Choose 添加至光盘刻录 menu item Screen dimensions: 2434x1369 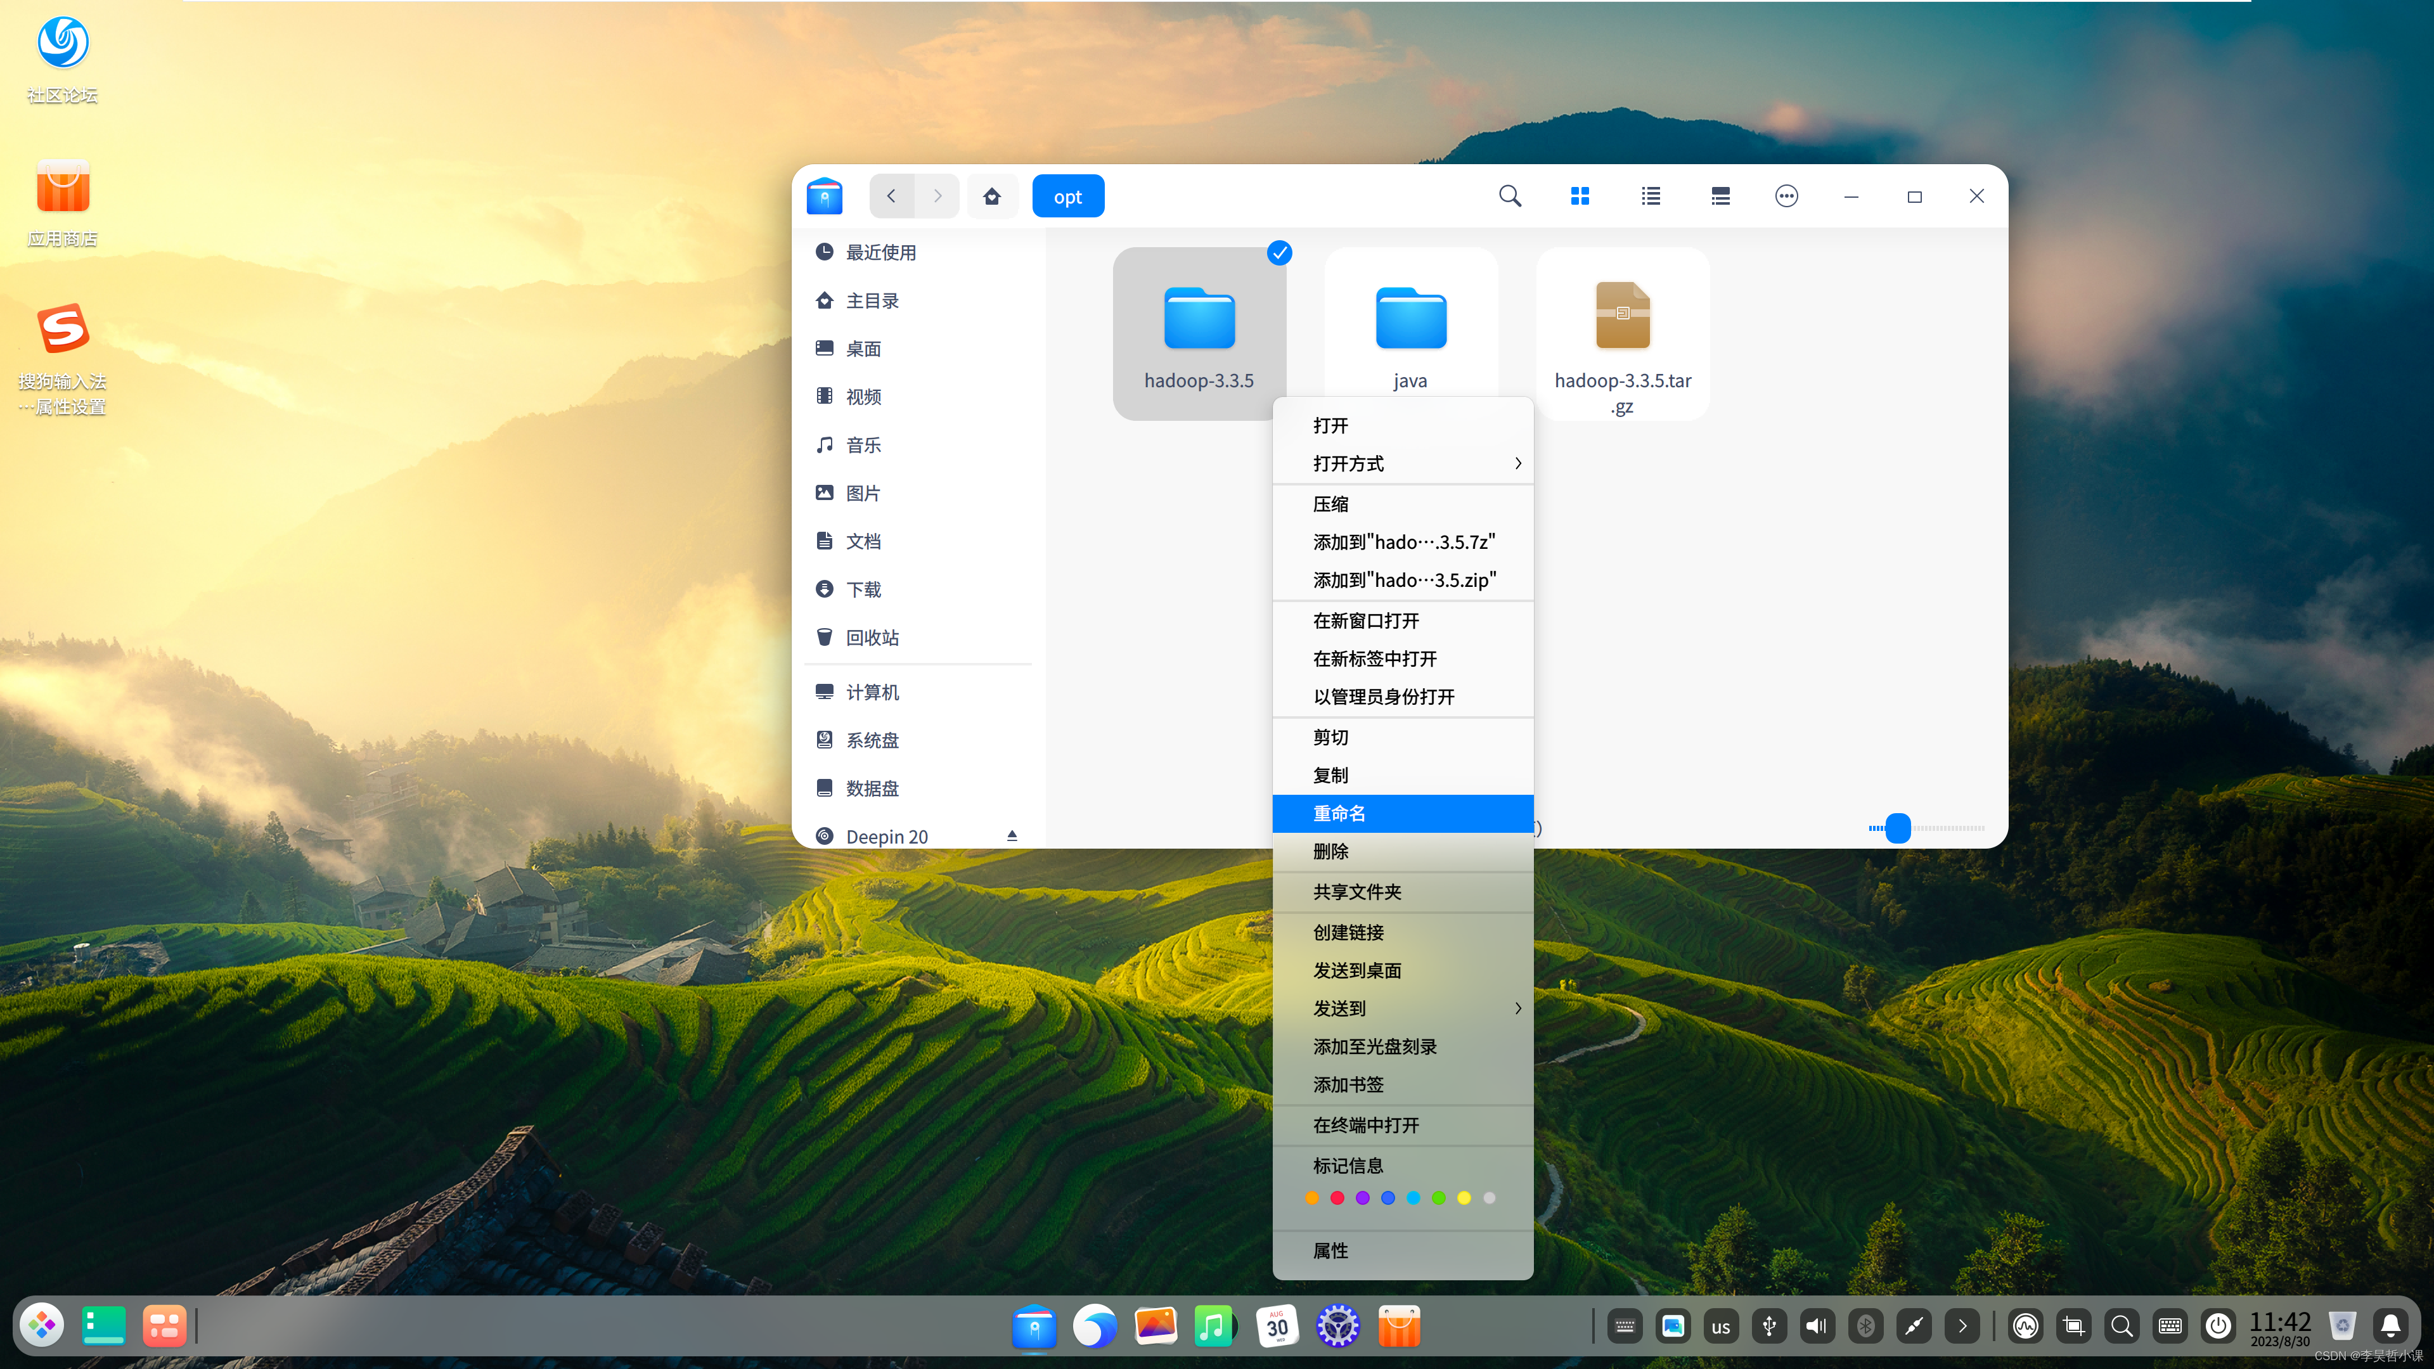1402,1047
